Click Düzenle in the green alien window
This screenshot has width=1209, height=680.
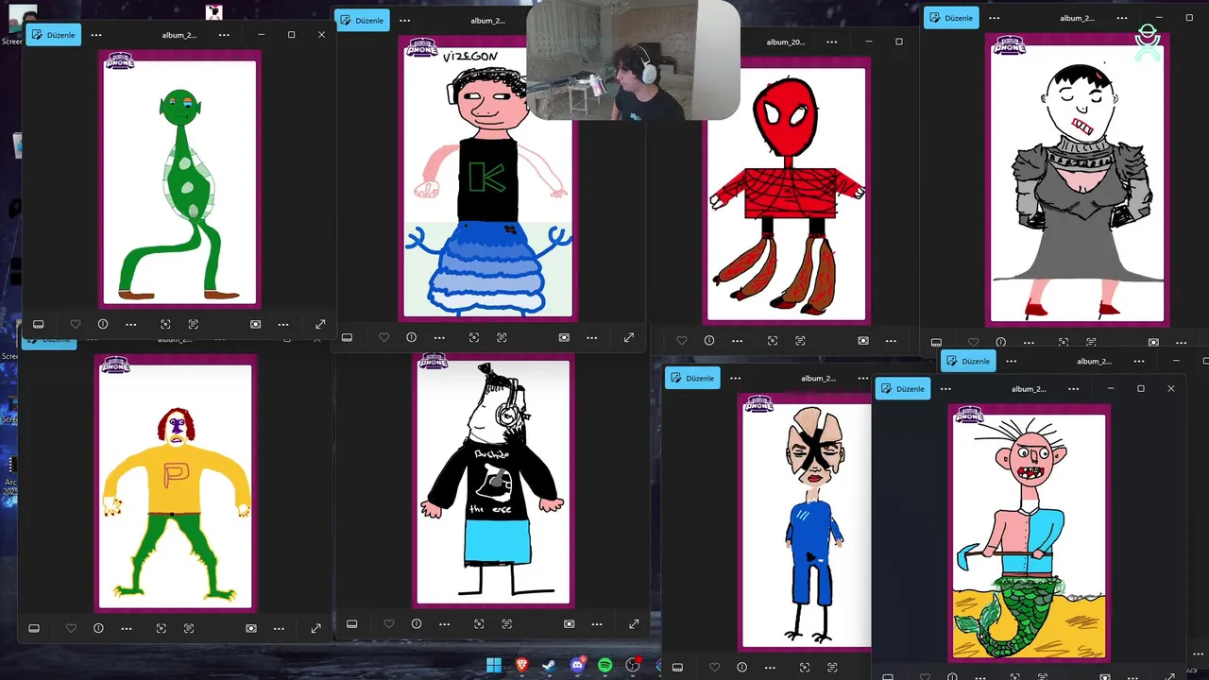click(54, 35)
